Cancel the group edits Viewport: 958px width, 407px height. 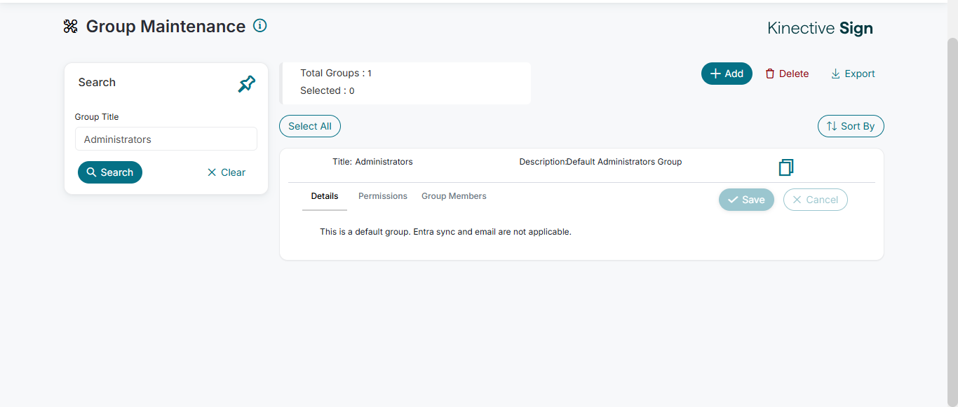[815, 200]
